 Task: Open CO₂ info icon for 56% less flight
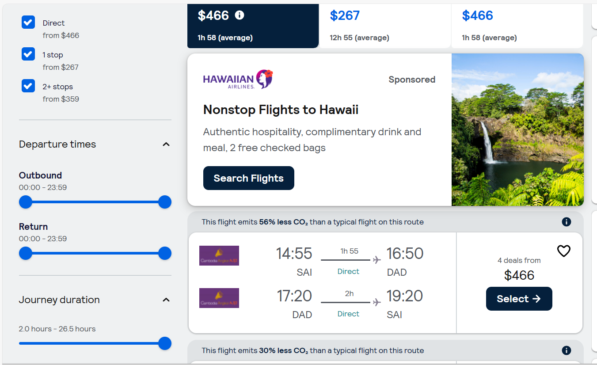pyautogui.click(x=566, y=222)
